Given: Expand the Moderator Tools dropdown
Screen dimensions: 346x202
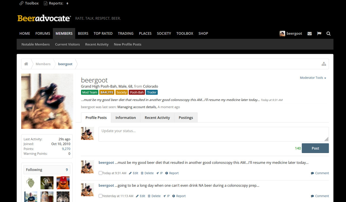Looking at the screenshot, I should [313, 78].
